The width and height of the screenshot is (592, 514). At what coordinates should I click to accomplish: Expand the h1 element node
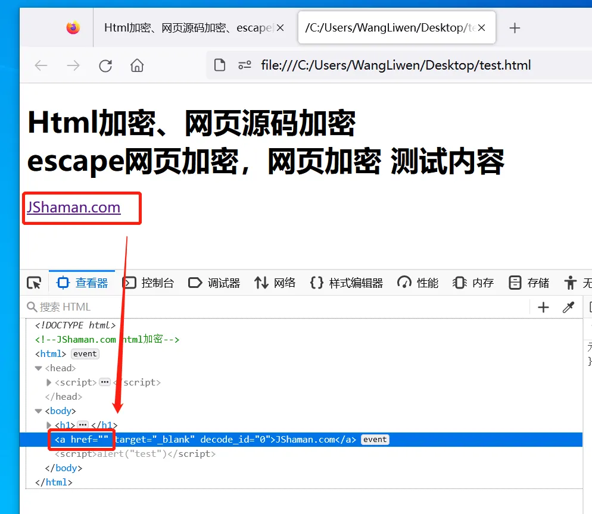point(49,425)
